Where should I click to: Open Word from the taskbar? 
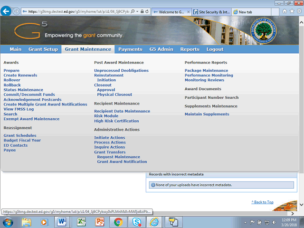[62, 222]
